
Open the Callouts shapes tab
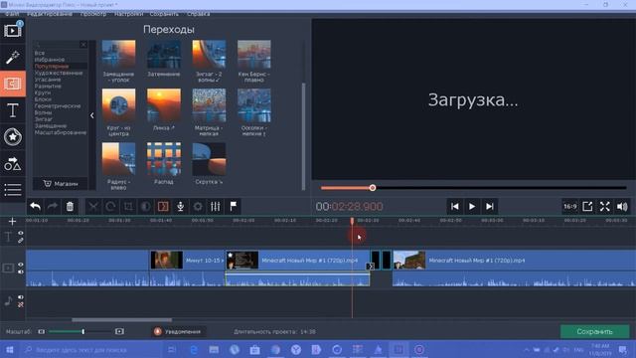13,163
